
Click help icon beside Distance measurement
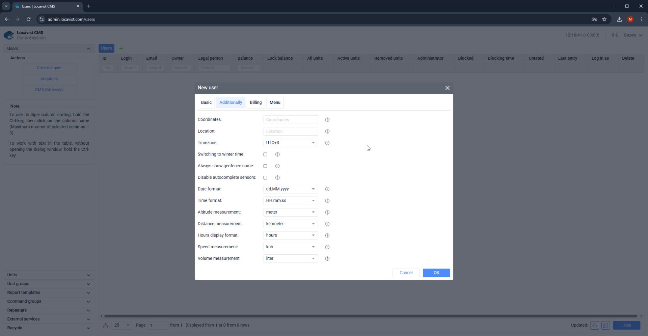(x=327, y=224)
